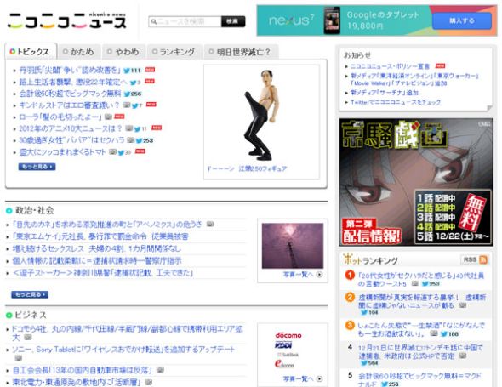
Task: Click the orange RSS feed icon
Action: pyautogui.click(x=483, y=259)
